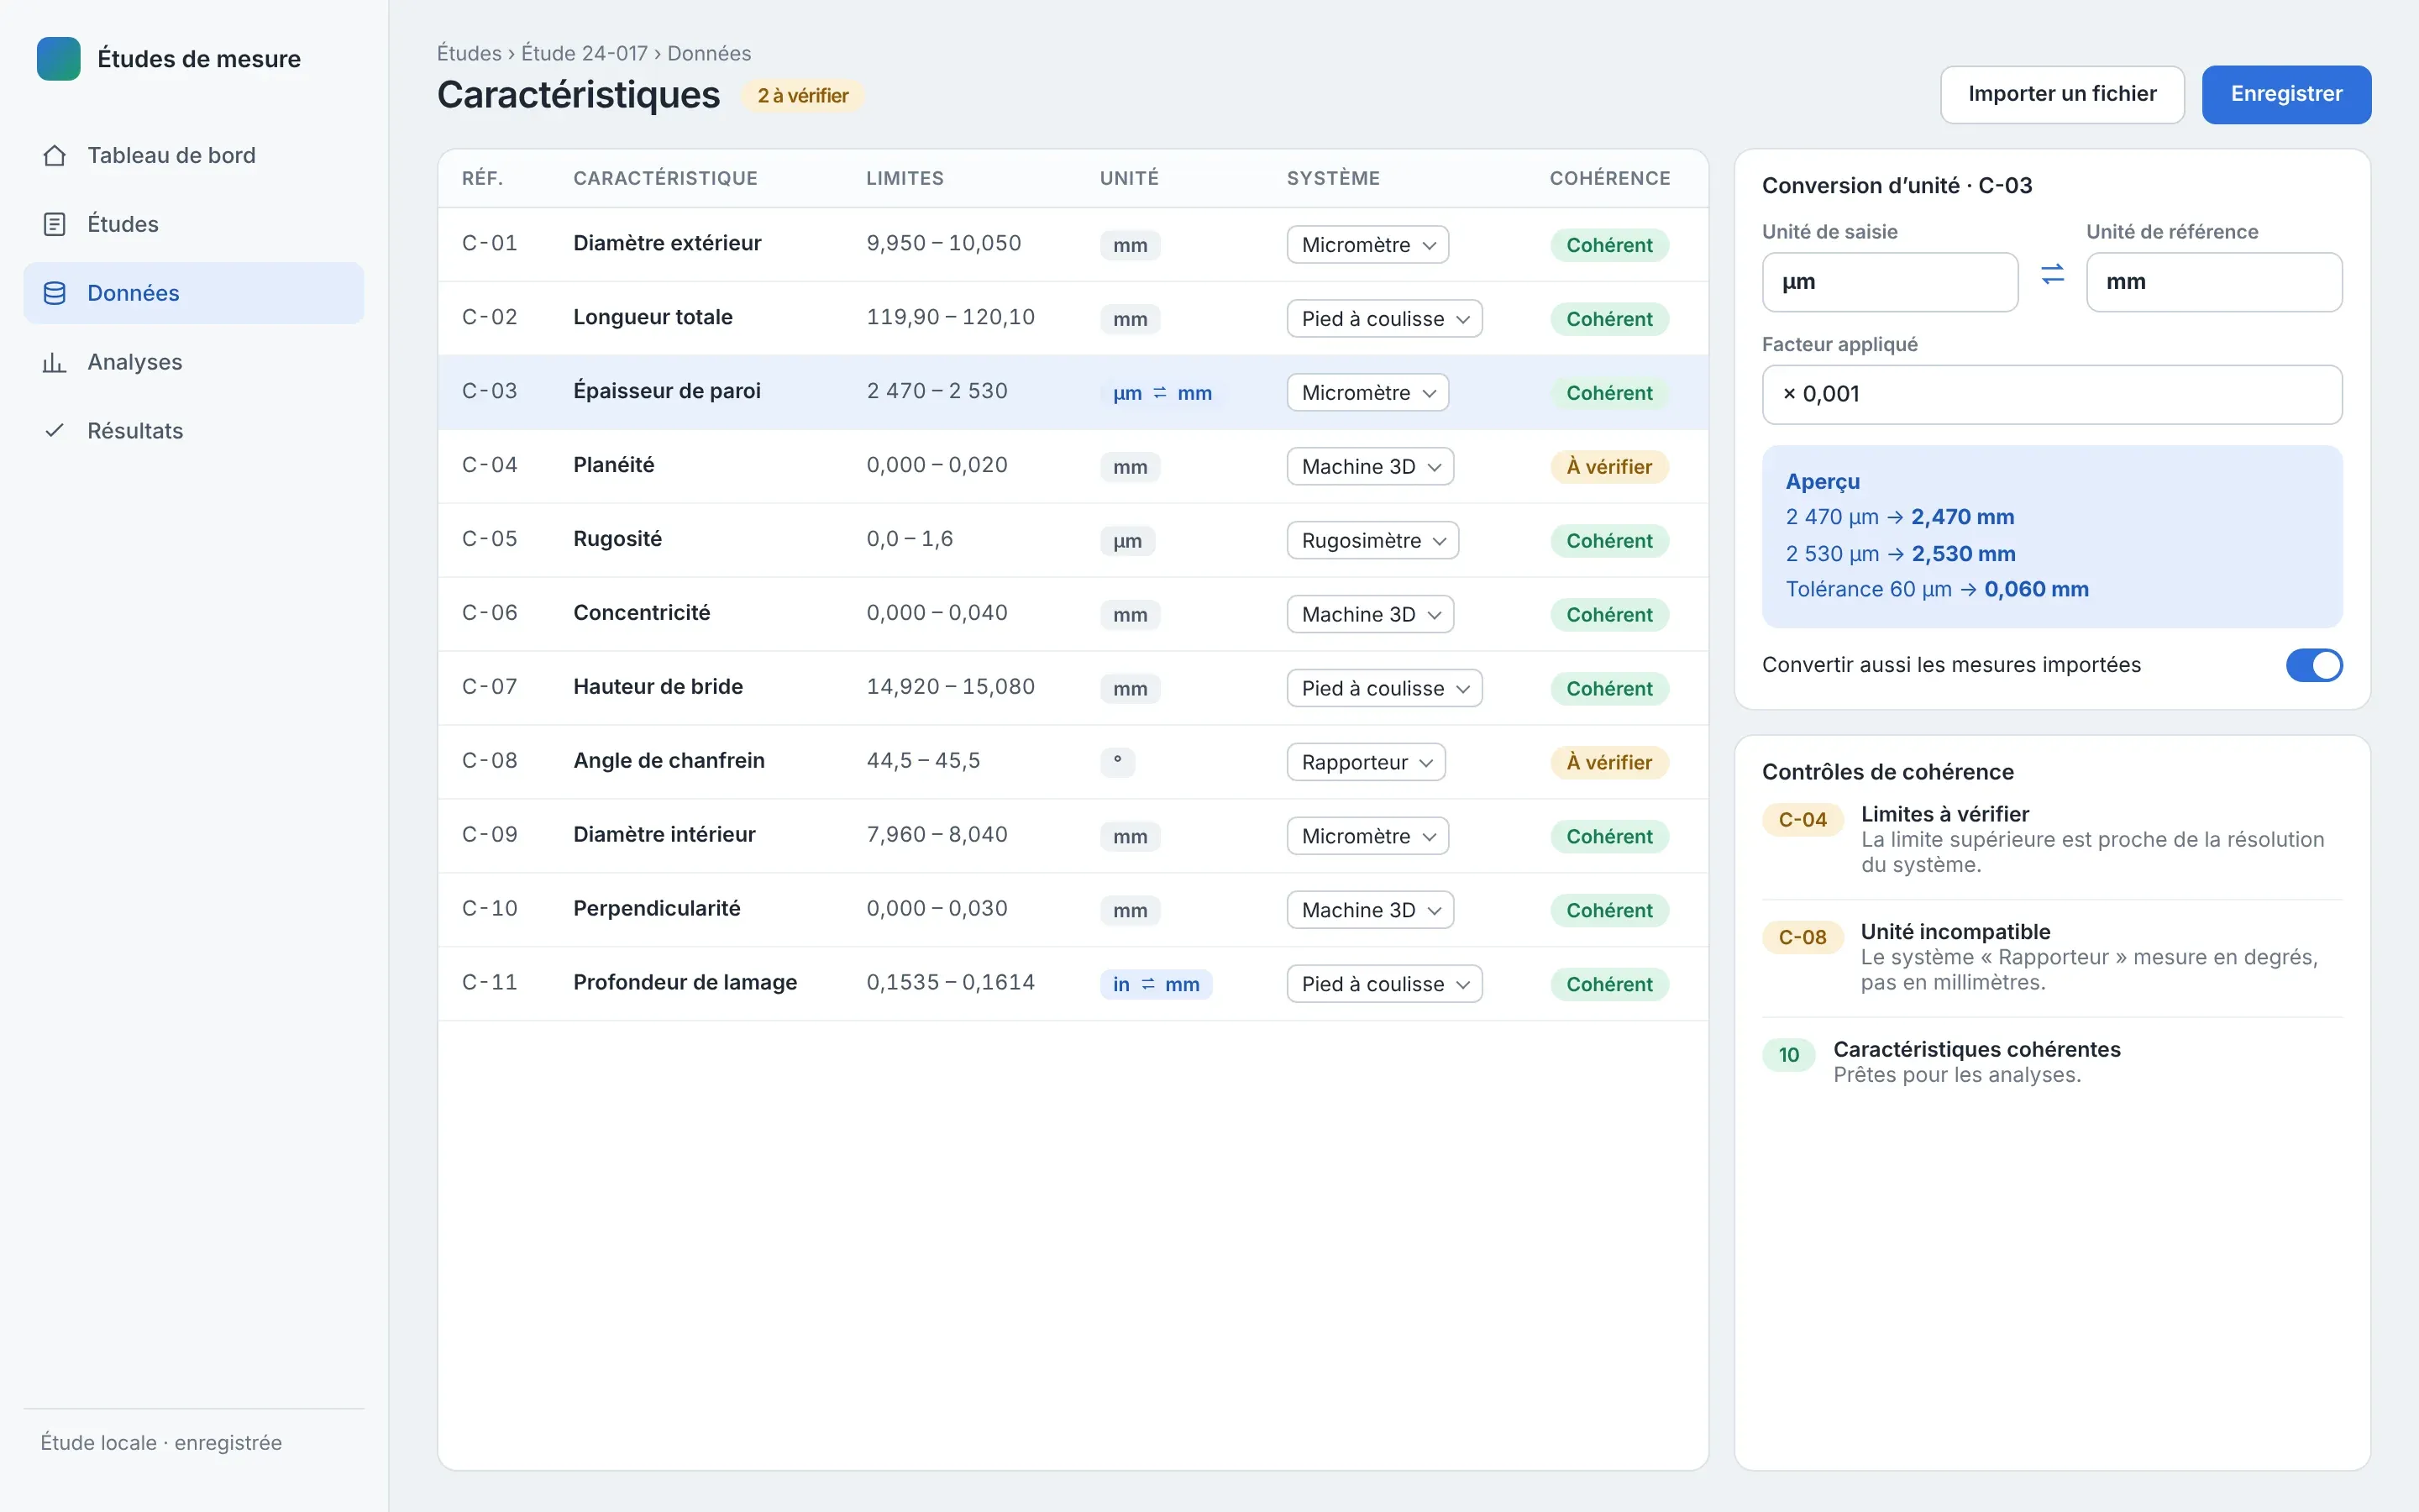The height and width of the screenshot is (1512, 2419).
Task: Click the Analyses bar chart icon
Action: click(x=55, y=362)
